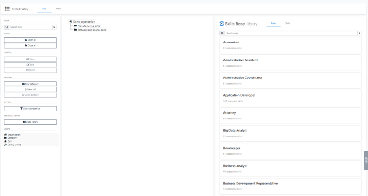Open the Accountant role card
Viewport: 368px width, 196px height.
pos(290,44)
